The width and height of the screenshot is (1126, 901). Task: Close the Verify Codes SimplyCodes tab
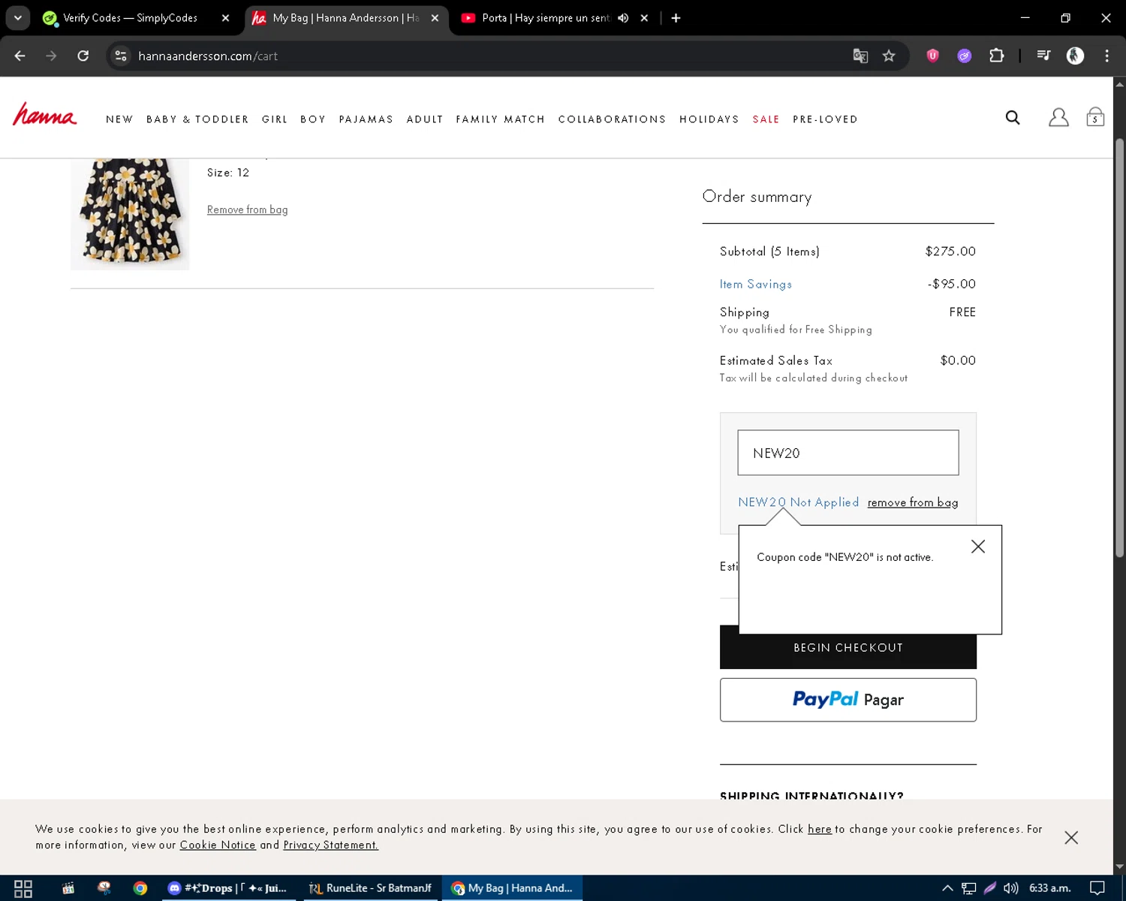(225, 18)
